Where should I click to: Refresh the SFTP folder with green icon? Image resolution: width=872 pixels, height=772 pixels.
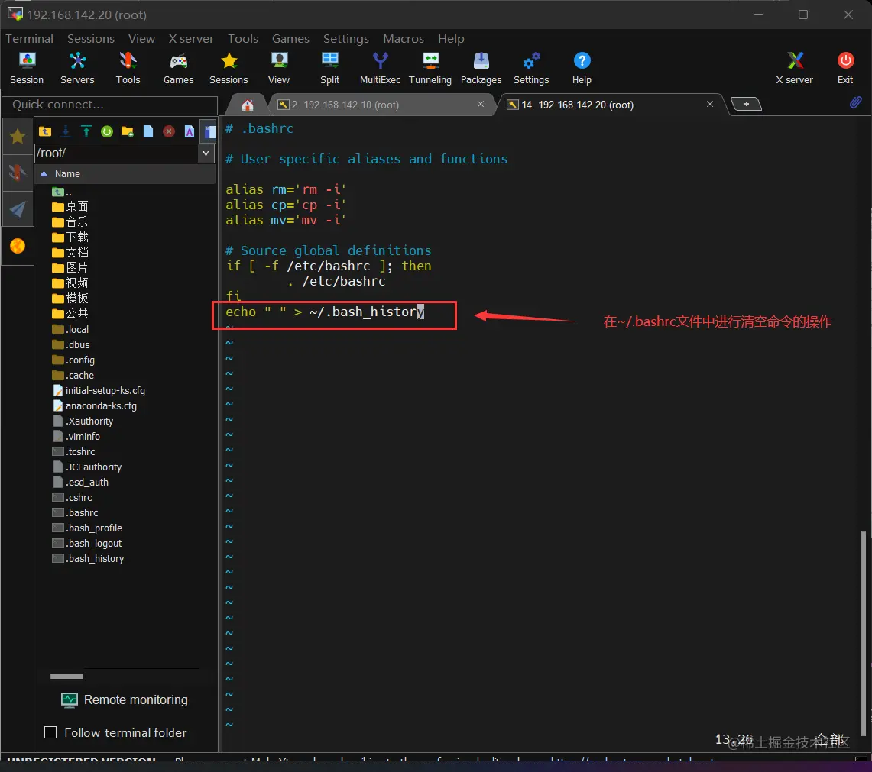pyautogui.click(x=107, y=131)
